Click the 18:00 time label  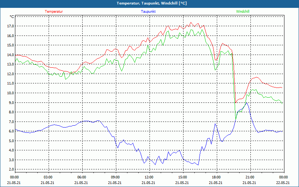click(x=216, y=177)
